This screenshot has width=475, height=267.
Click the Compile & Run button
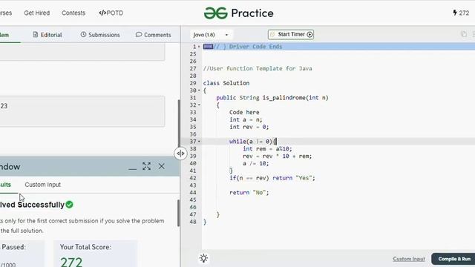pos(453,259)
